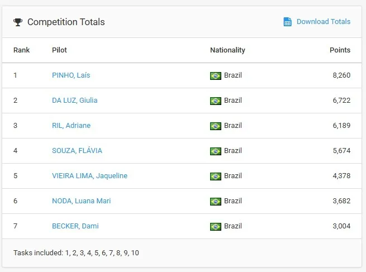Open VIEIRA LIMA, Jaqueline pilot page

(x=89, y=176)
